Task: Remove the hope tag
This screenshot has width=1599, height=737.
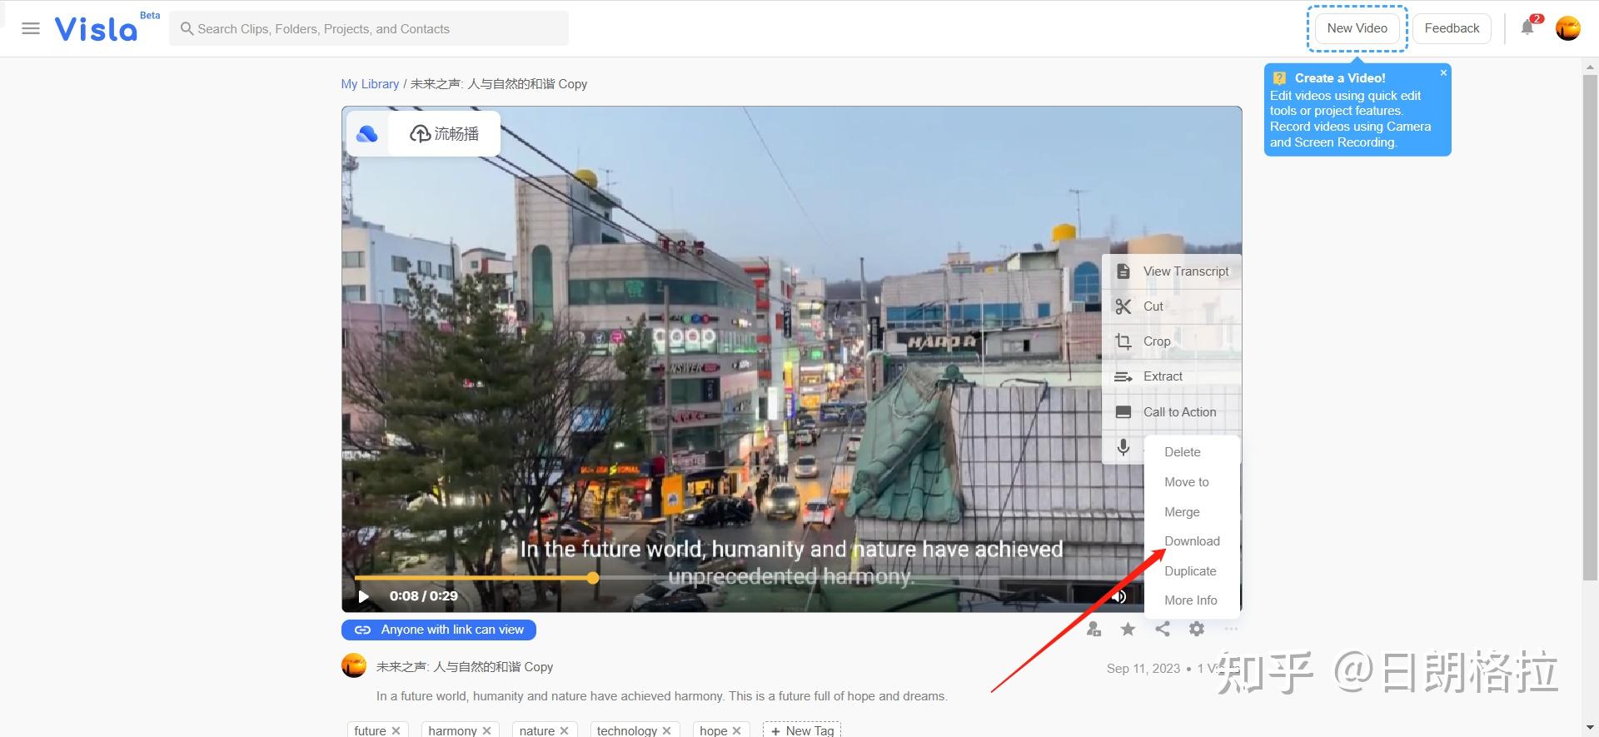Action: tap(736, 731)
